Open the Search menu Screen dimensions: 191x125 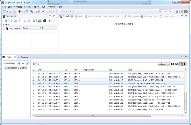click(x=27, y=7)
